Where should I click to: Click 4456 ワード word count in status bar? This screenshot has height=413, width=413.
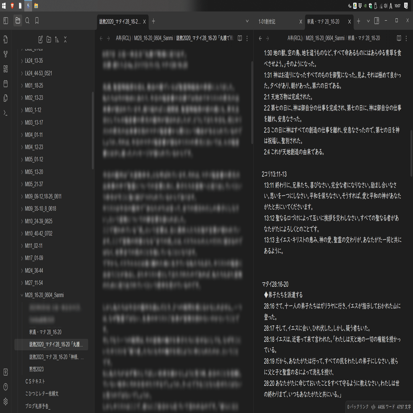[386, 407]
